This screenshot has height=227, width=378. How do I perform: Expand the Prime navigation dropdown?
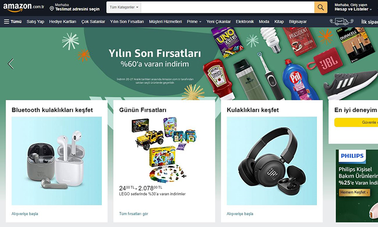pos(194,22)
